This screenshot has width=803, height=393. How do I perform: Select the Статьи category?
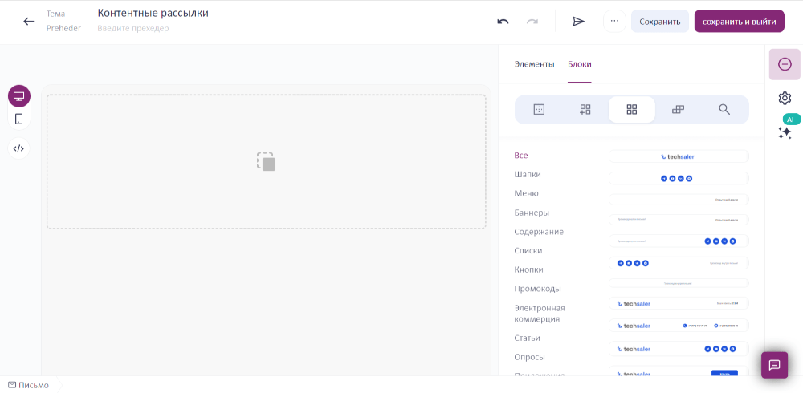pos(527,338)
